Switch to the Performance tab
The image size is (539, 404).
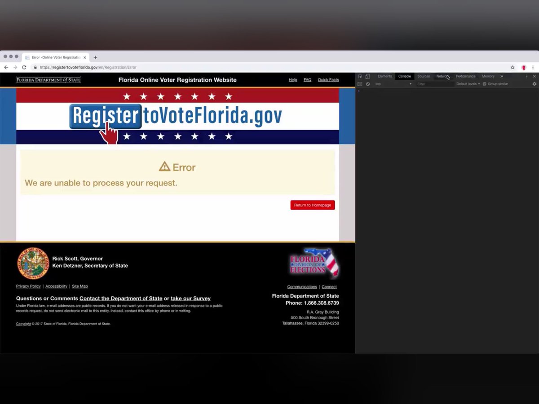pos(465,76)
